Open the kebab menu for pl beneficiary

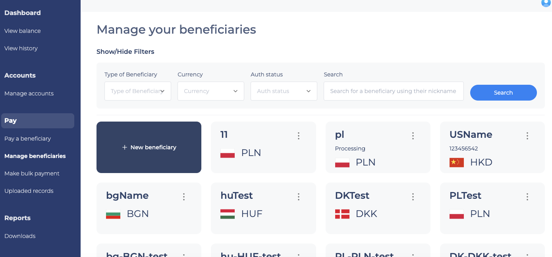[413, 136]
